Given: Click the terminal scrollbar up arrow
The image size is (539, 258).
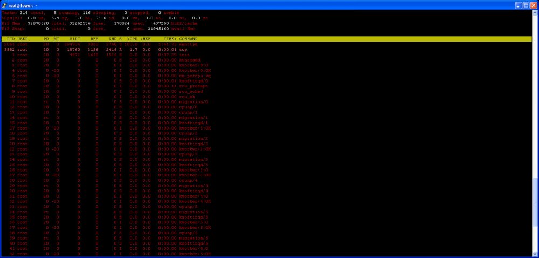Looking at the screenshot, I should click(535, 13).
